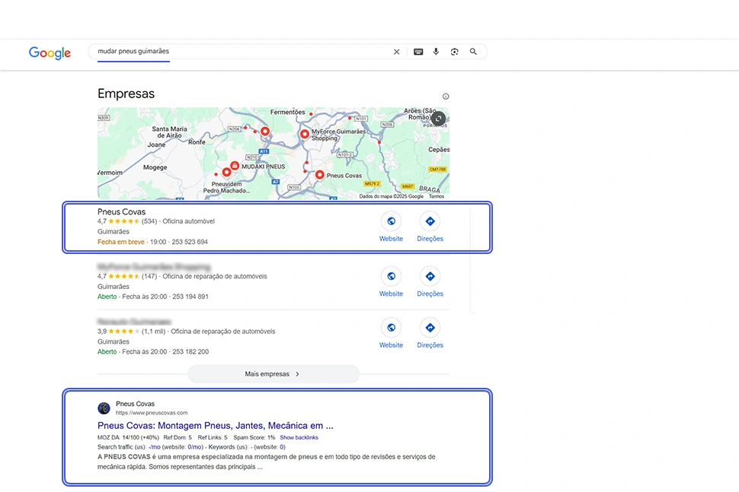Screen dimensions: 739x492
Task: Click the pneuscovas.com URL text
Action: coord(152,413)
